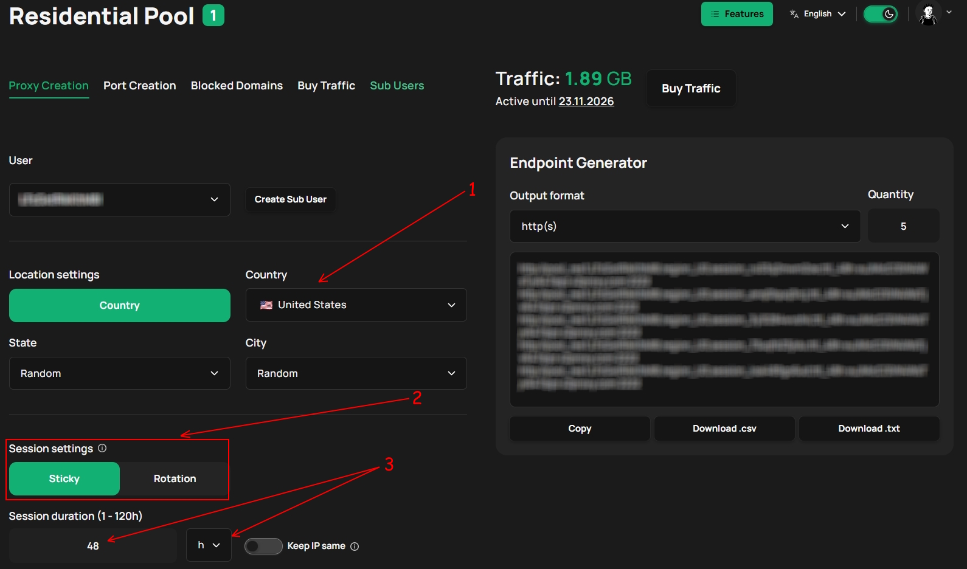
Task: Click the Endpoint Generator heading
Action: coord(578,163)
